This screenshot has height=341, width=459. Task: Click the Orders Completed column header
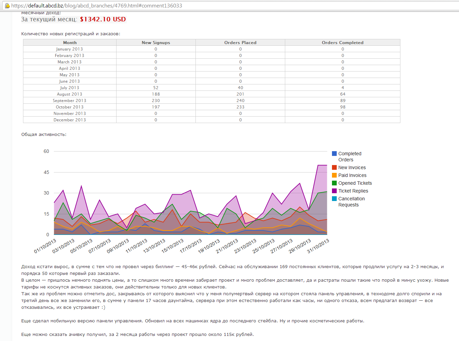point(342,42)
